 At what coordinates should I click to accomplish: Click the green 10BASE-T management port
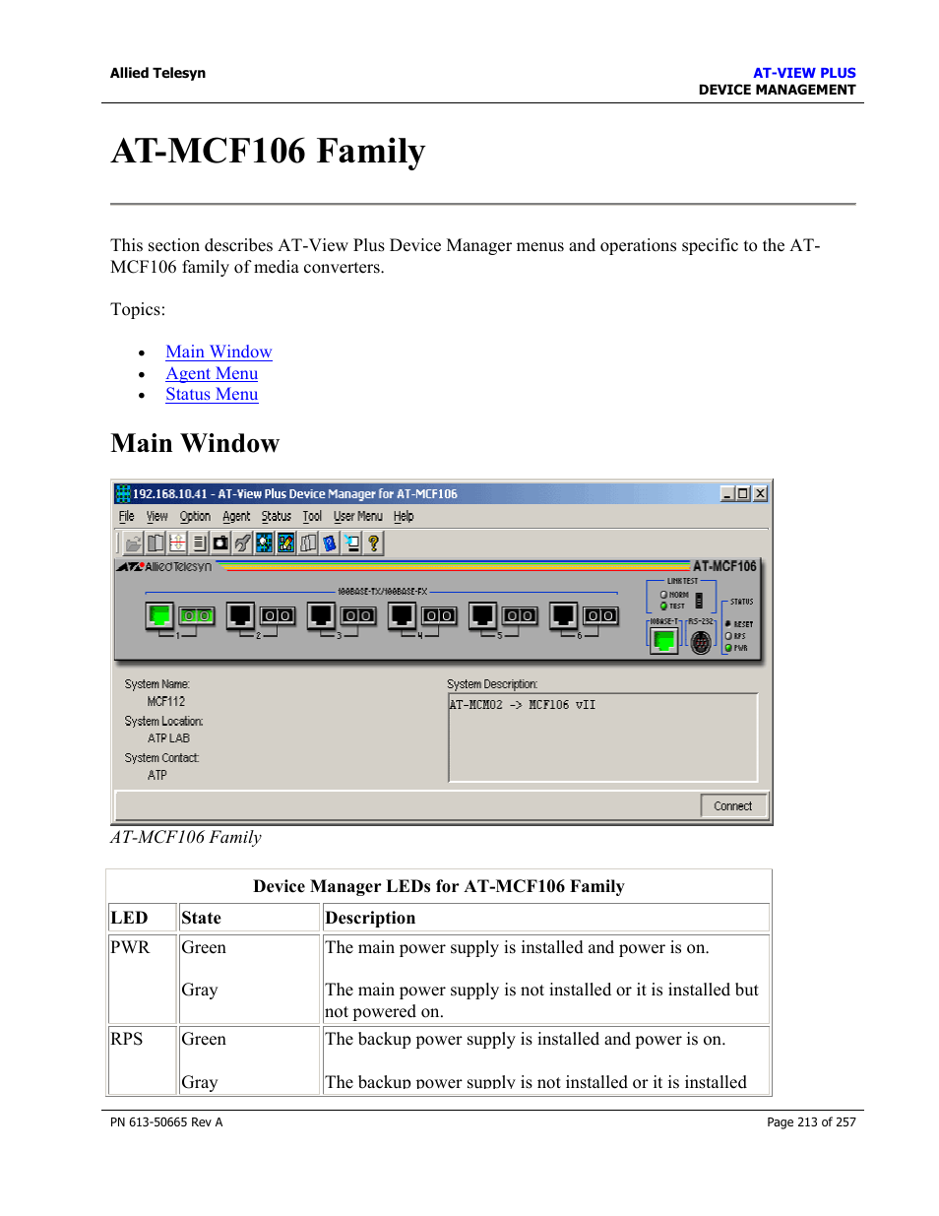(664, 641)
